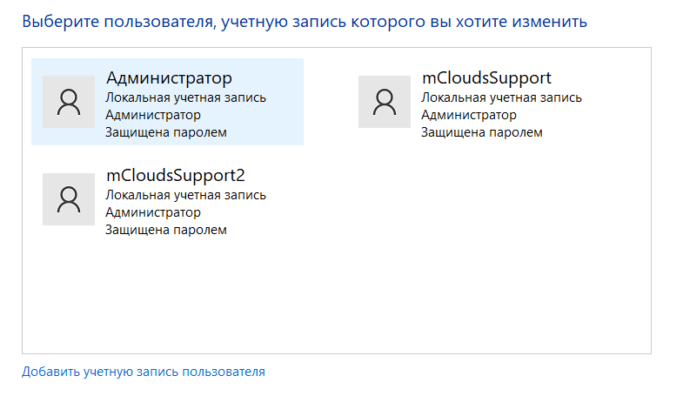Image resolution: width=683 pixels, height=396 pixels.
Task: Click 'Защищена паролем' under mCloudsSupport2
Action: point(165,230)
